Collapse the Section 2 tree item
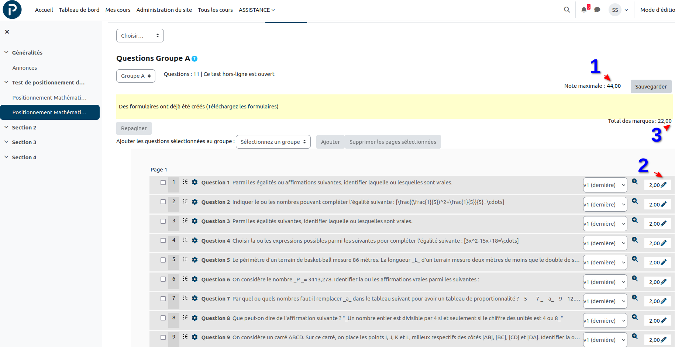 (x=6, y=127)
